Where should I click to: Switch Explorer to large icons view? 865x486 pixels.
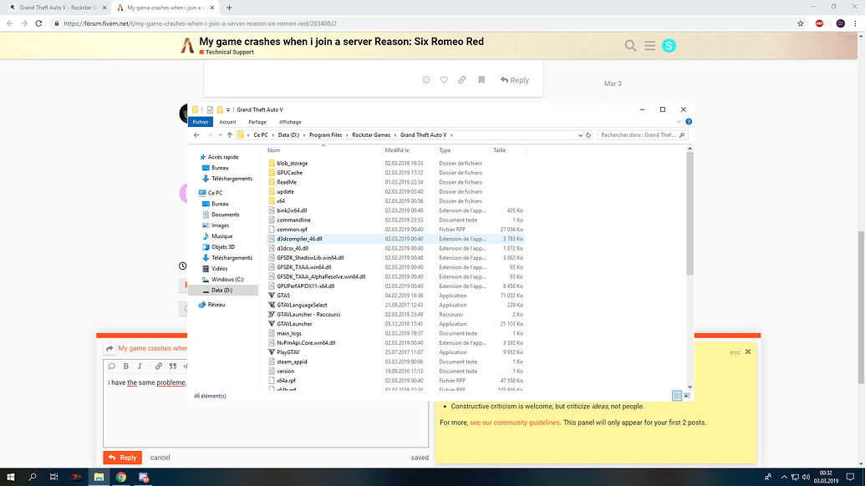(x=687, y=396)
